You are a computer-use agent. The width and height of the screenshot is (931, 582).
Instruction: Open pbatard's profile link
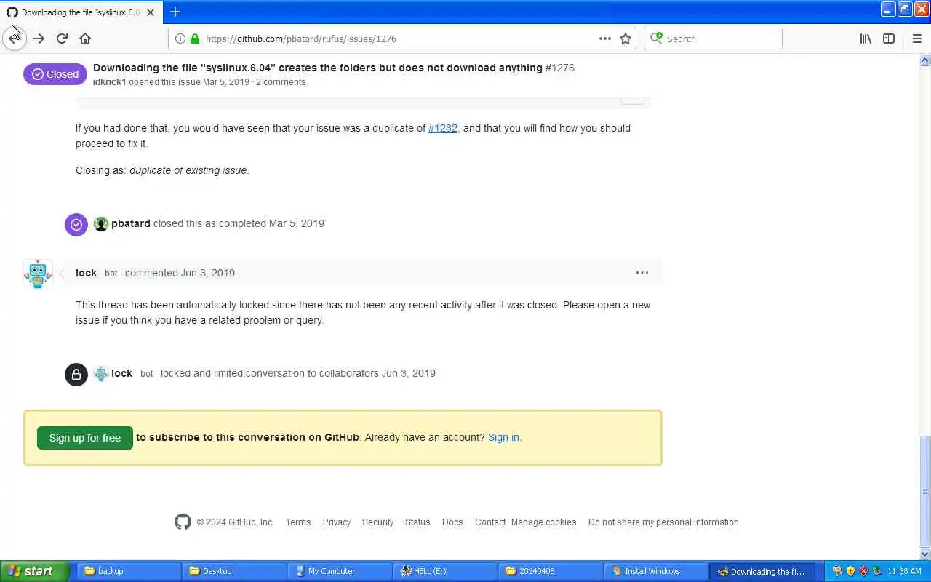(x=131, y=223)
